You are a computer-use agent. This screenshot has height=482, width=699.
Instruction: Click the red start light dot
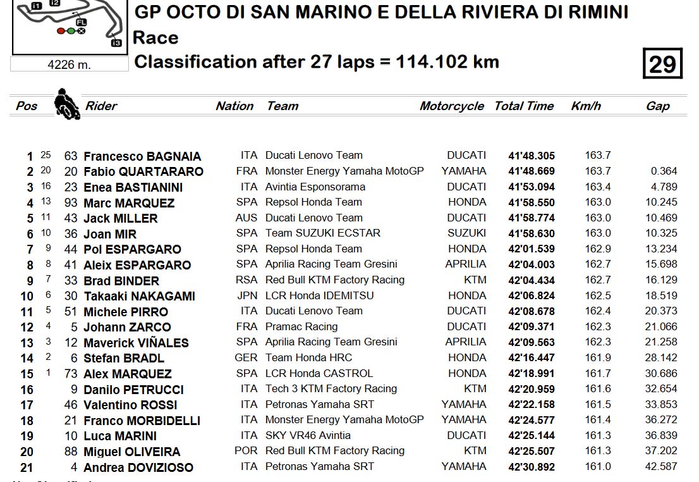(x=61, y=31)
